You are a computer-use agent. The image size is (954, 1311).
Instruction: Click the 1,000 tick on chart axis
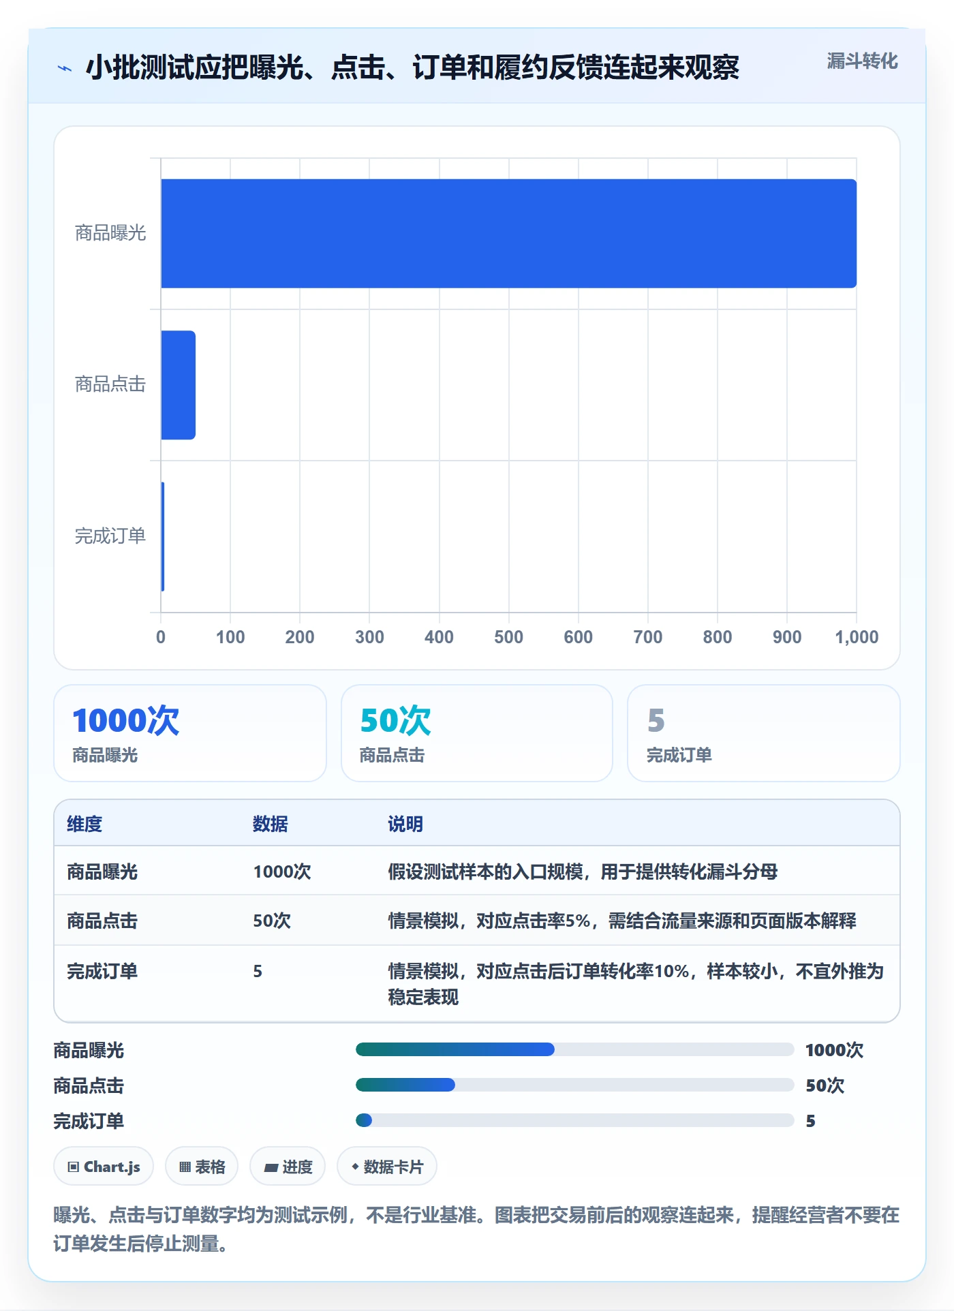(857, 637)
